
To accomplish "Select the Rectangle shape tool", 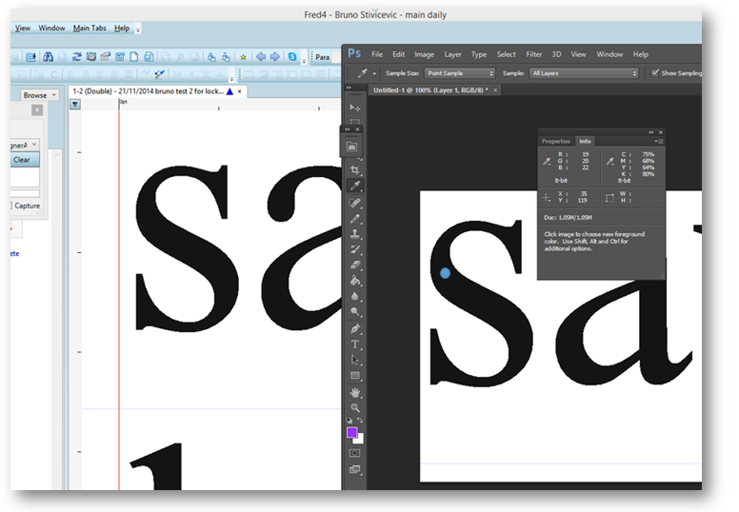I will click(x=355, y=376).
